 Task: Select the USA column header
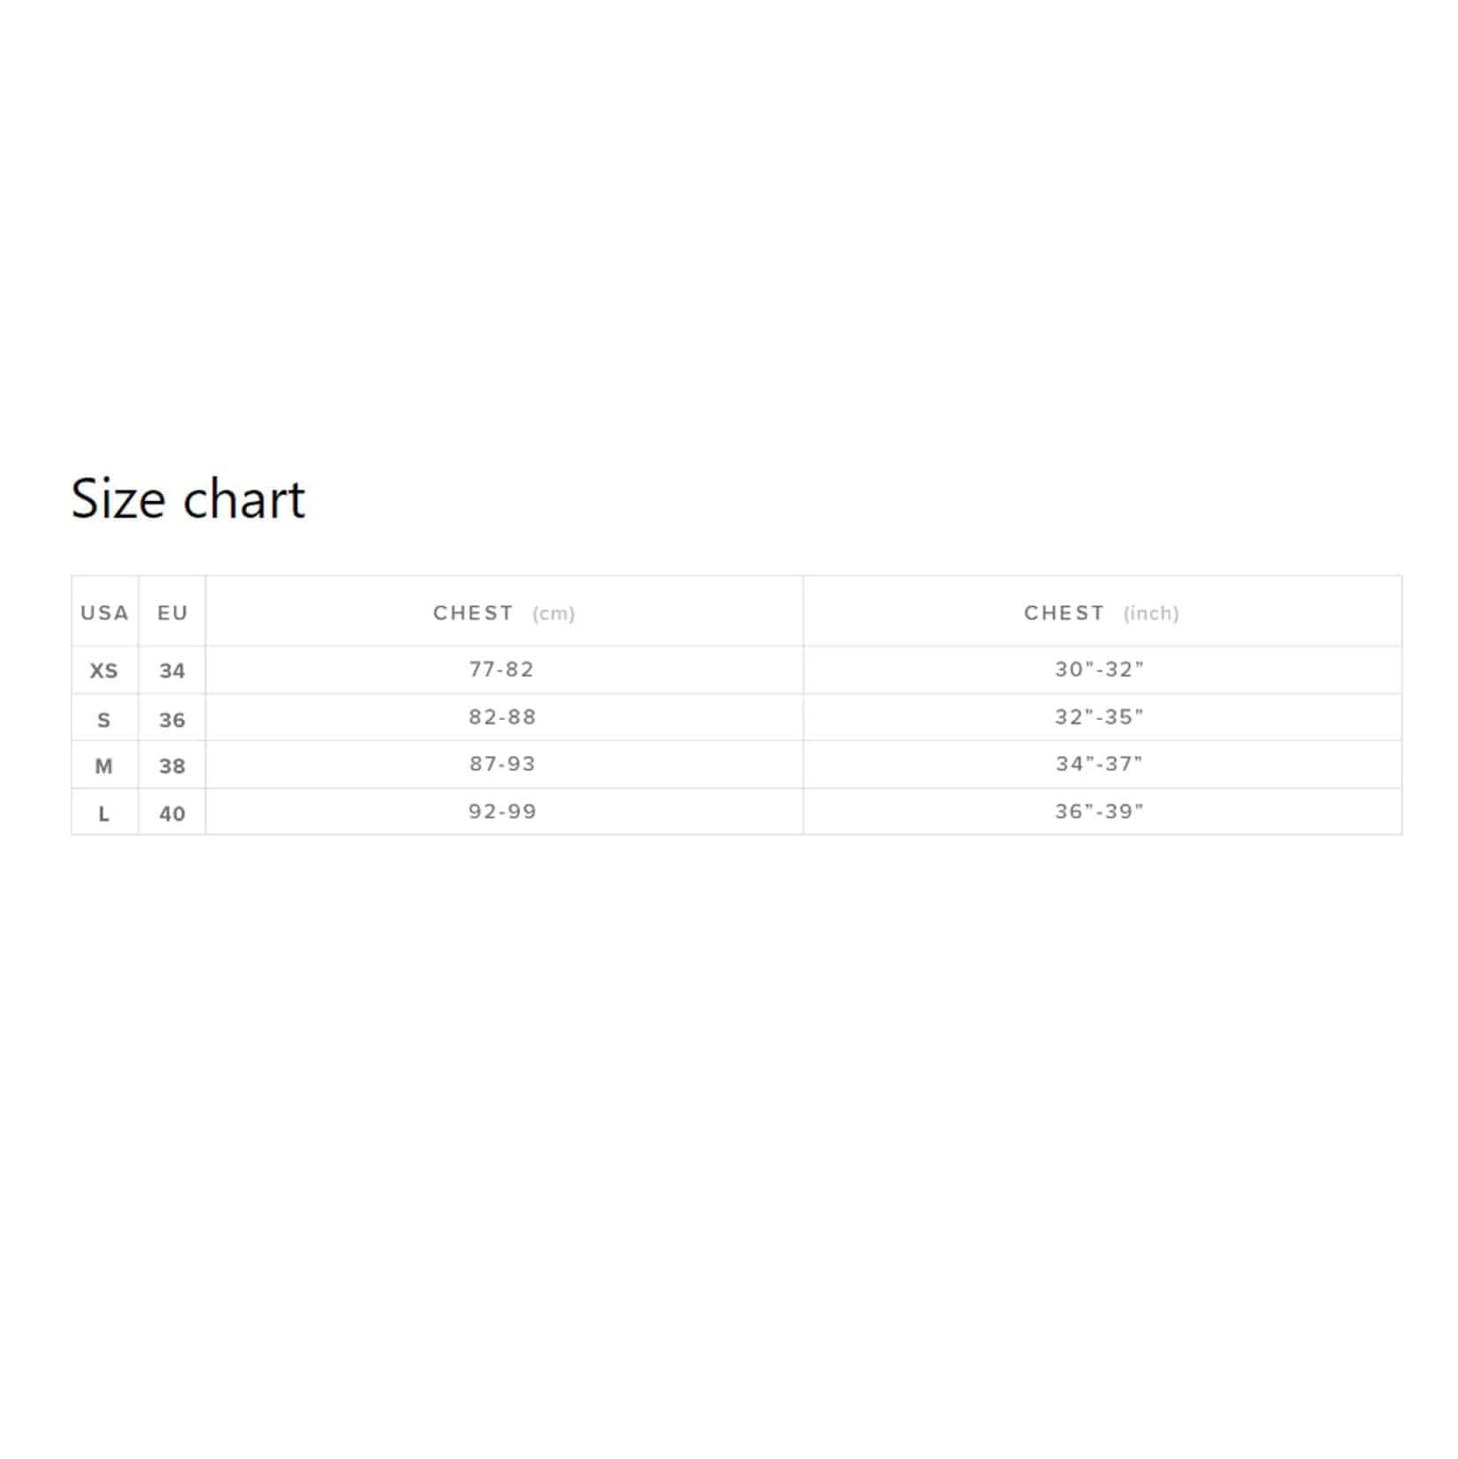[105, 612]
